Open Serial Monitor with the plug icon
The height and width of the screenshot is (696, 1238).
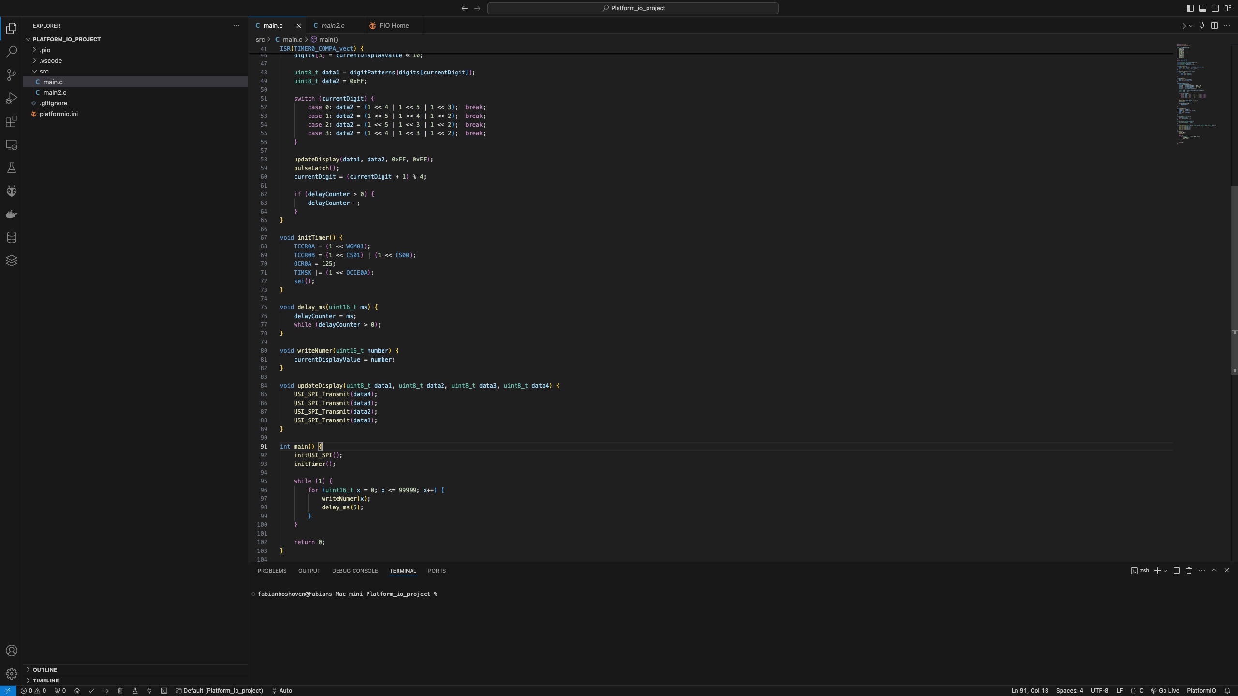pos(149,691)
